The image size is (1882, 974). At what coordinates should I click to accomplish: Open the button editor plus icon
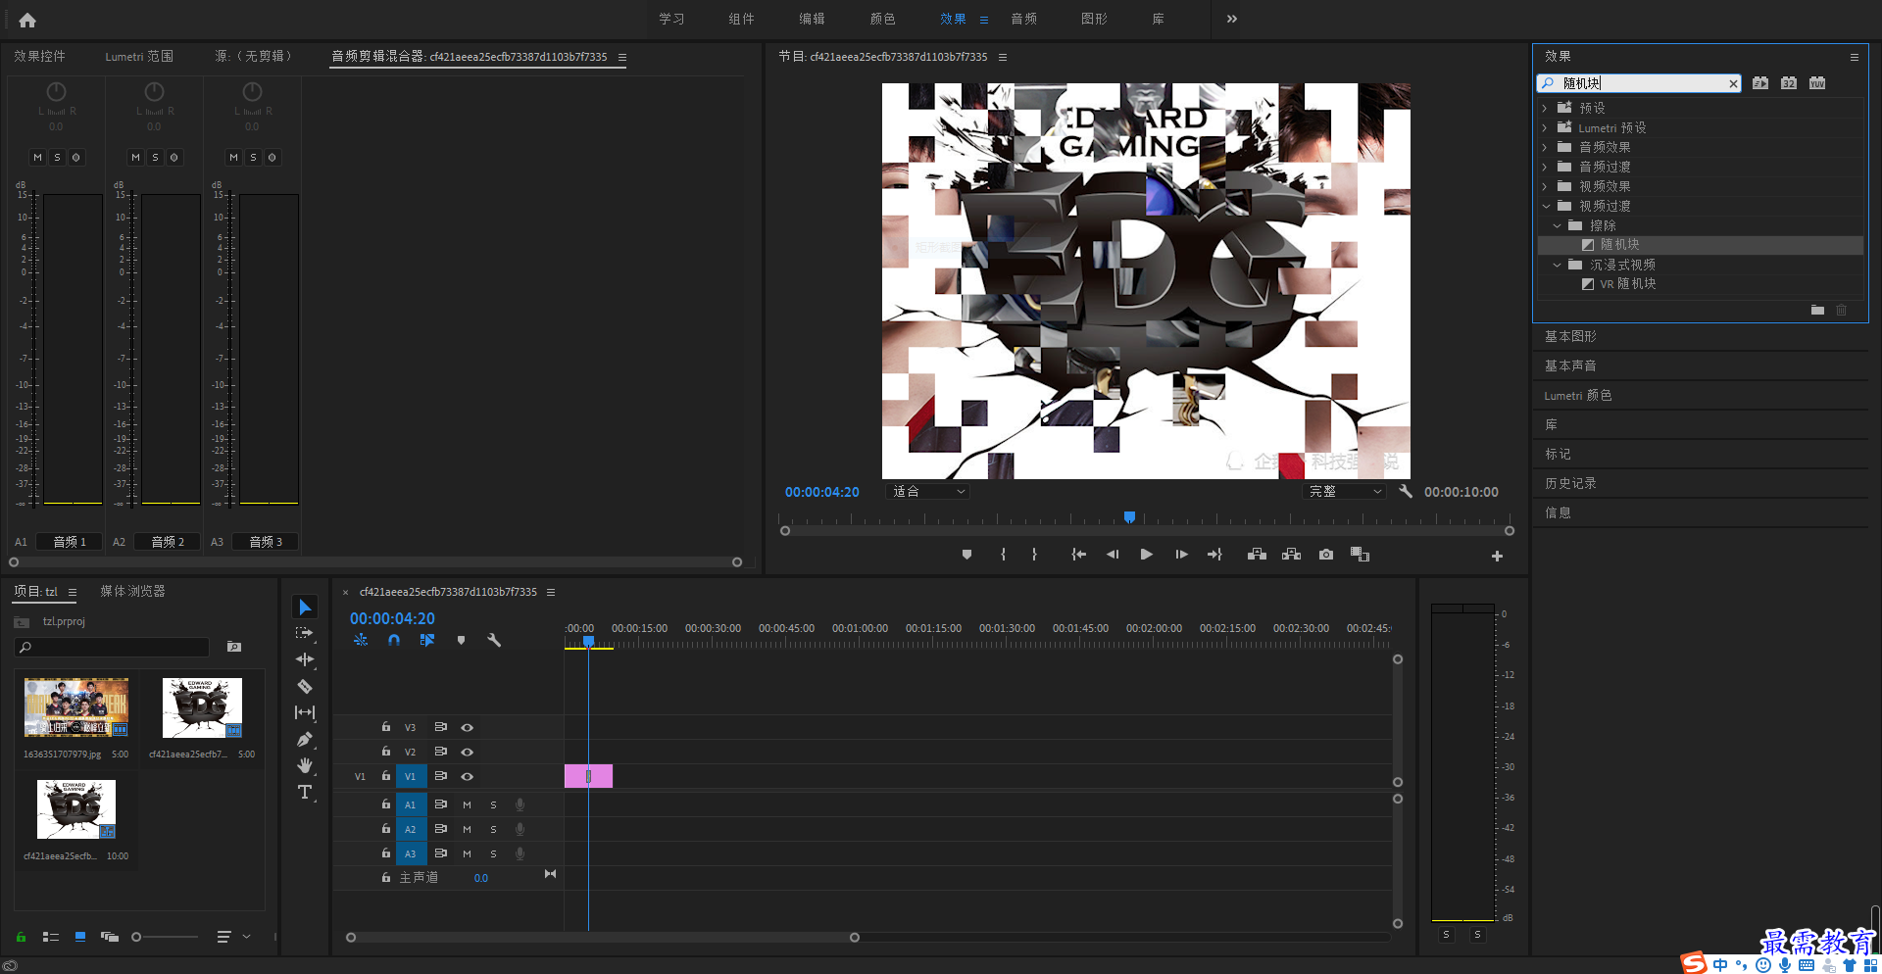1497,556
